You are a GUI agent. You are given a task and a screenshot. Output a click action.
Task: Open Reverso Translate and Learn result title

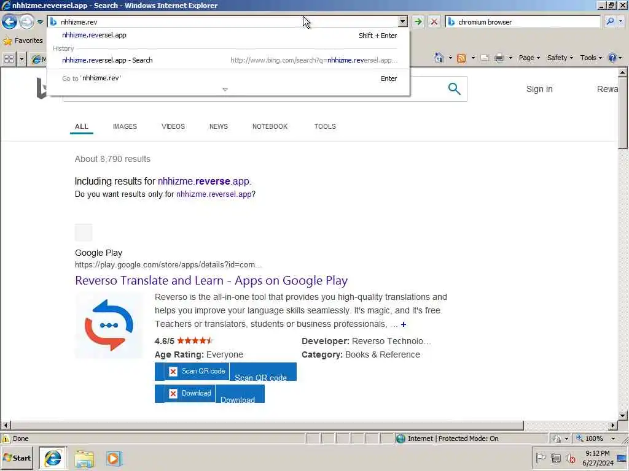(x=211, y=280)
